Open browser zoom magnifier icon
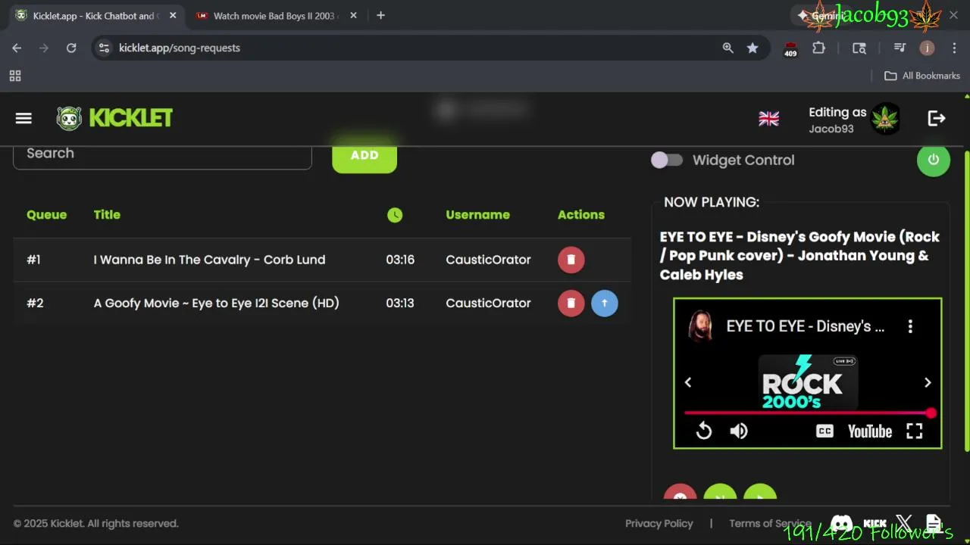970x545 pixels. click(727, 48)
